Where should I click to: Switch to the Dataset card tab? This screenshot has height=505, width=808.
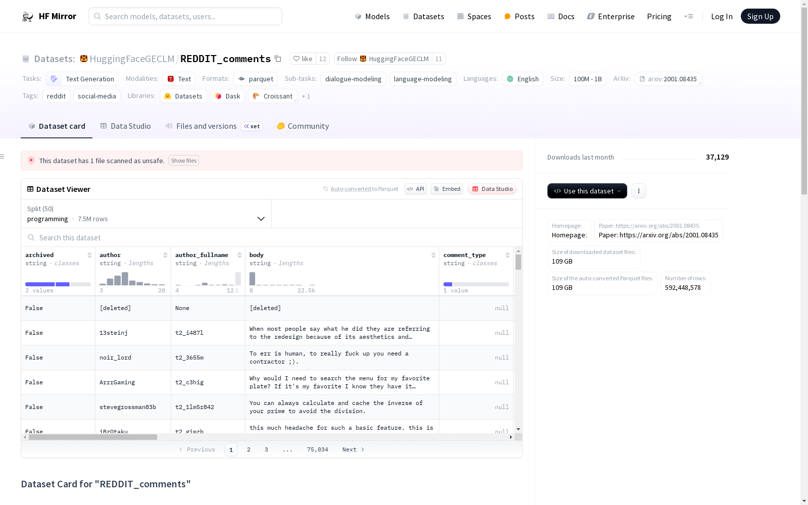click(x=57, y=126)
